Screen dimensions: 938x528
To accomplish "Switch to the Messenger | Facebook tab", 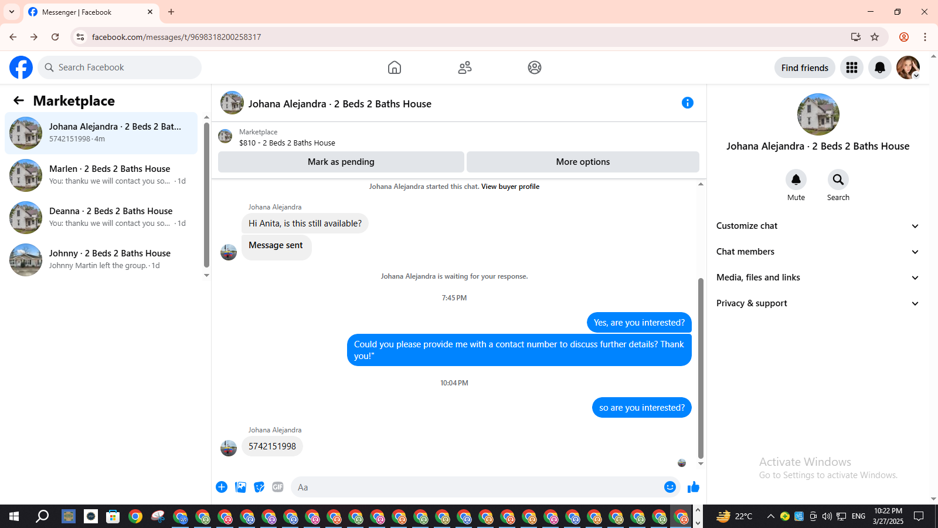I will (91, 12).
